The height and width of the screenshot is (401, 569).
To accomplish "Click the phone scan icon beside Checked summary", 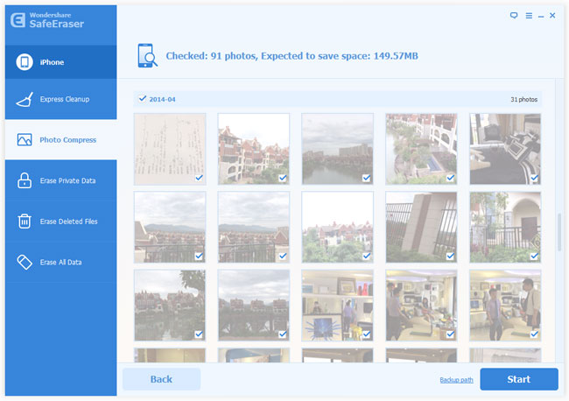I will (x=147, y=56).
